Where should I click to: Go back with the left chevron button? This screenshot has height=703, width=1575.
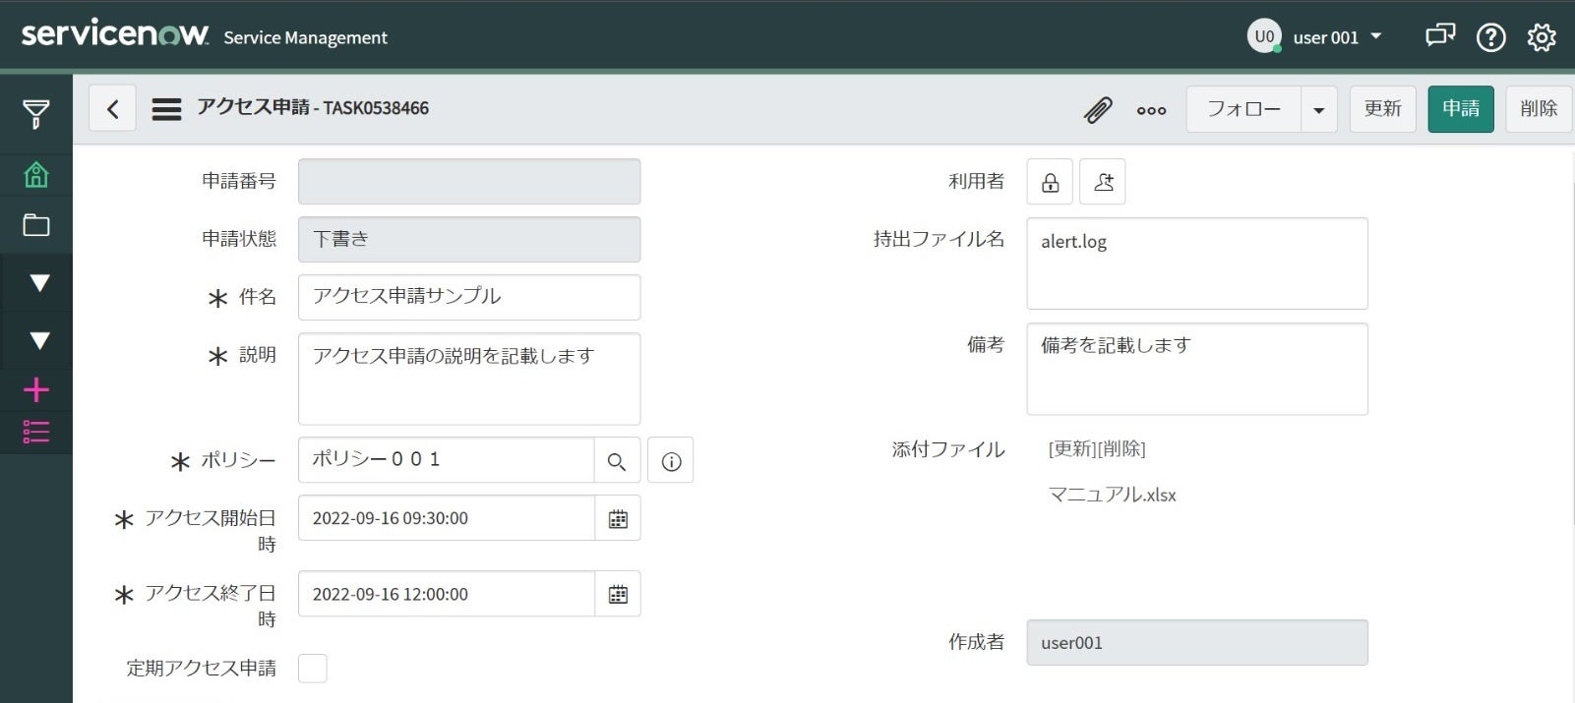coord(112,108)
